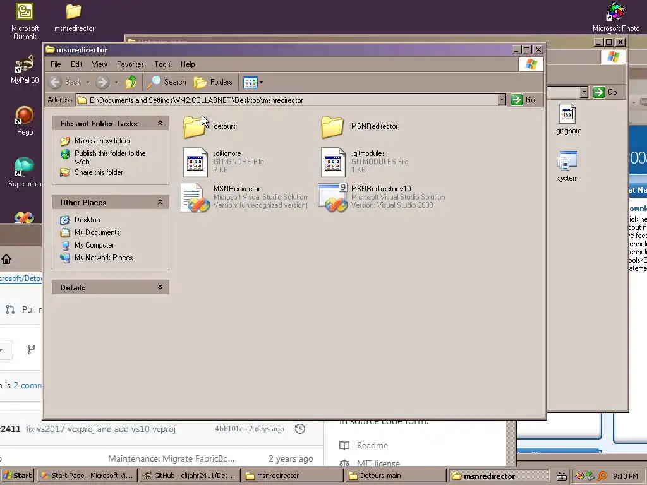Collapse File and Folder Tasks panel
Screen dimensions: 647x485
(160, 123)
